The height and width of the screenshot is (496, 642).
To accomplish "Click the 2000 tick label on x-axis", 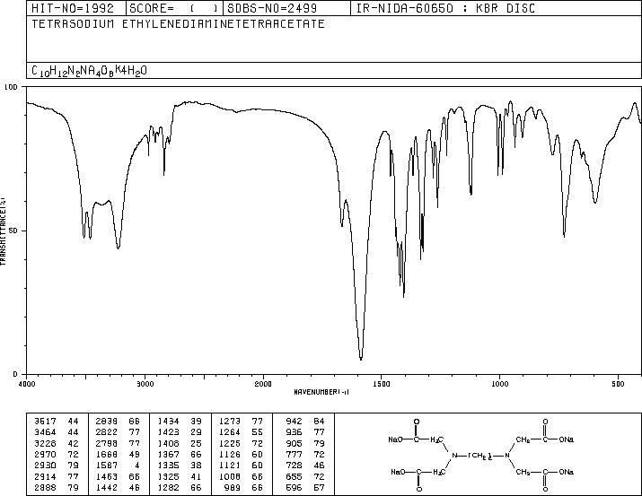I will pyautogui.click(x=263, y=384).
